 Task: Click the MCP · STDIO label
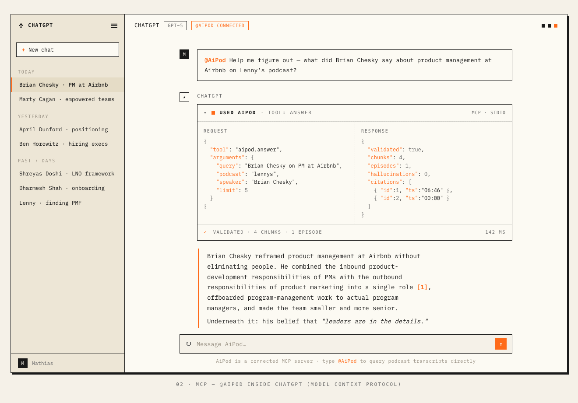[x=489, y=113]
